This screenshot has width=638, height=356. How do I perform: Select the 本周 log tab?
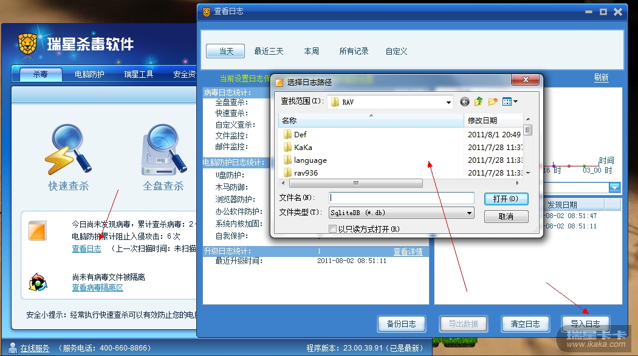pos(311,51)
